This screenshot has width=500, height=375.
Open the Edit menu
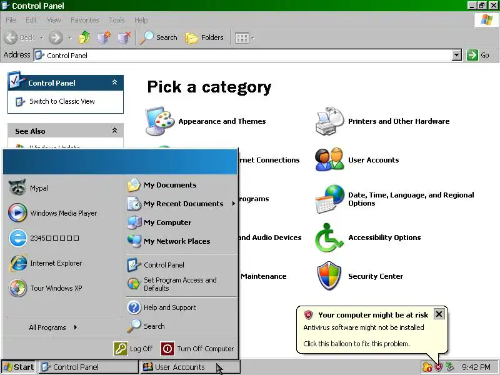[x=31, y=20]
